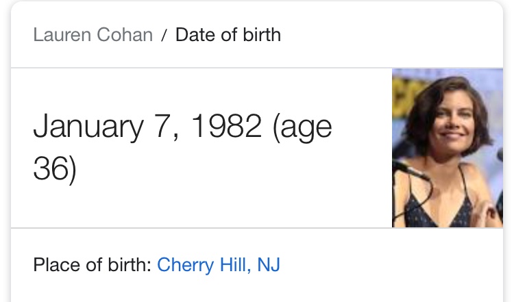Viewport: 514px width, 302px height.
Task: Click the word Cherry in the birthplace link
Action: click(x=186, y=265)
